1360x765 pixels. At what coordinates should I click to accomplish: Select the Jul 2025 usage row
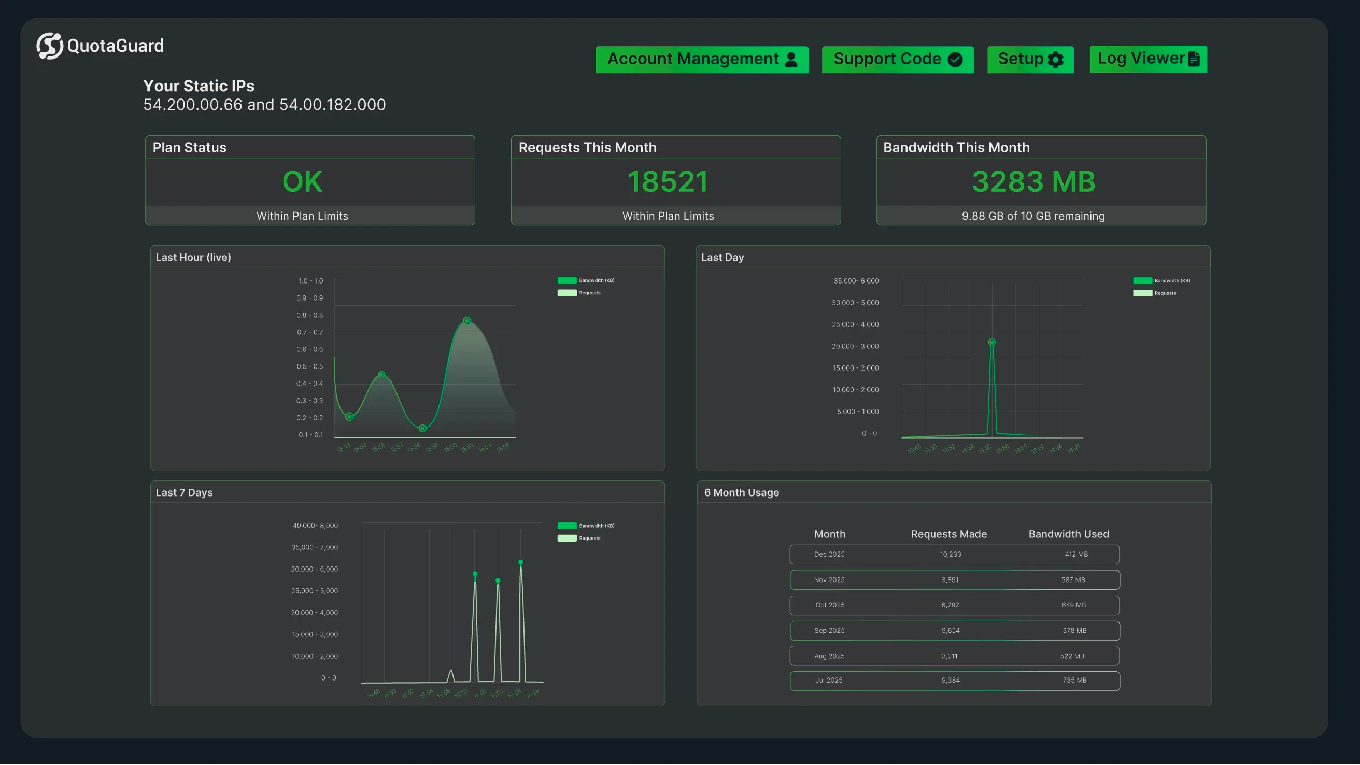[x=954, y=681]
